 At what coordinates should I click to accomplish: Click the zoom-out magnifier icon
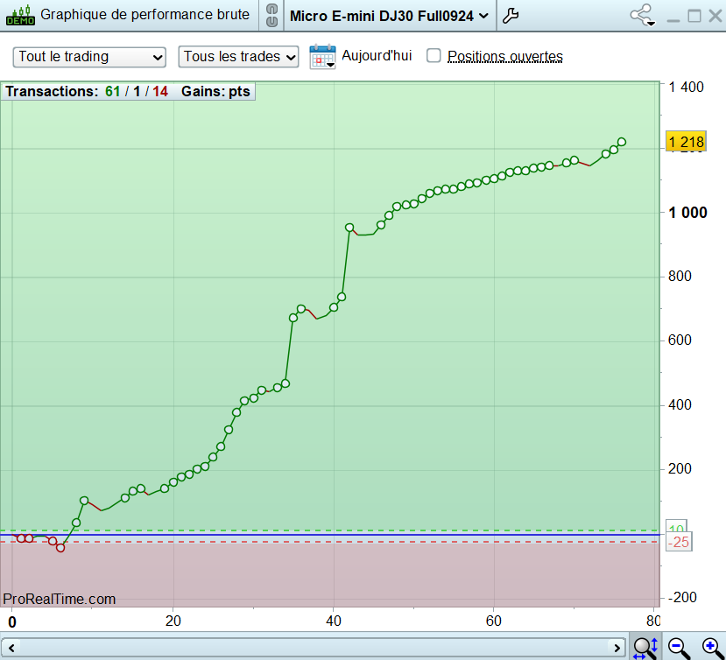pyautogui.click(x=679, y=647)
